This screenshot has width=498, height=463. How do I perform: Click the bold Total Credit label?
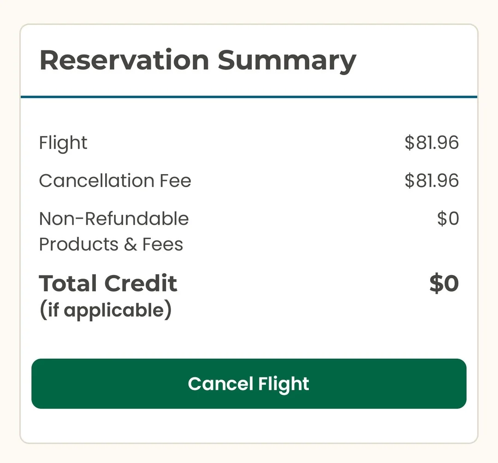click(x=108, y=283)
